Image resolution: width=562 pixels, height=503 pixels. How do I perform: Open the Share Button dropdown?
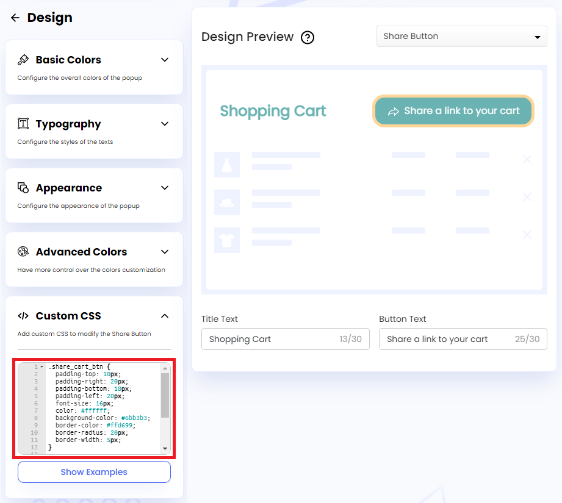(x=461, y=37)
